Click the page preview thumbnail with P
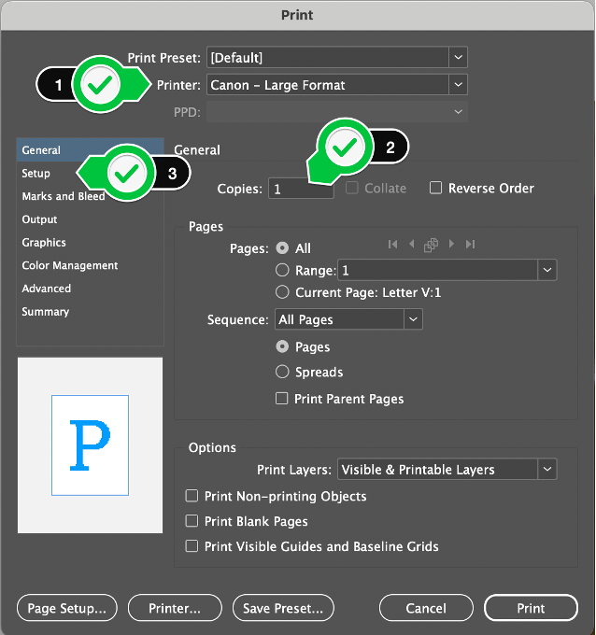 90,445
